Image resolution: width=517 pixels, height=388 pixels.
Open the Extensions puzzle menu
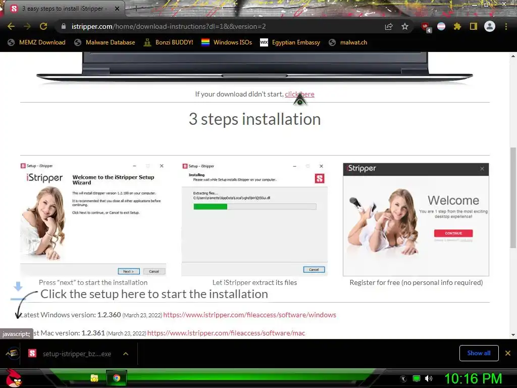click(x=457, y=26)
